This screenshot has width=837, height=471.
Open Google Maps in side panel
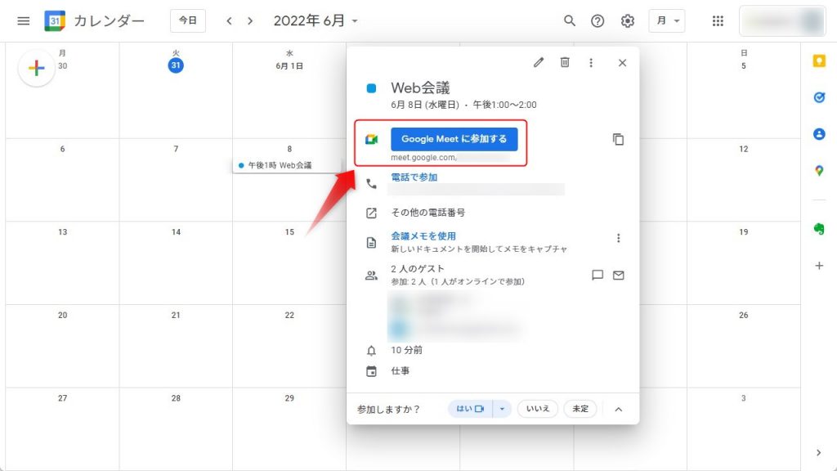(819, 171)
